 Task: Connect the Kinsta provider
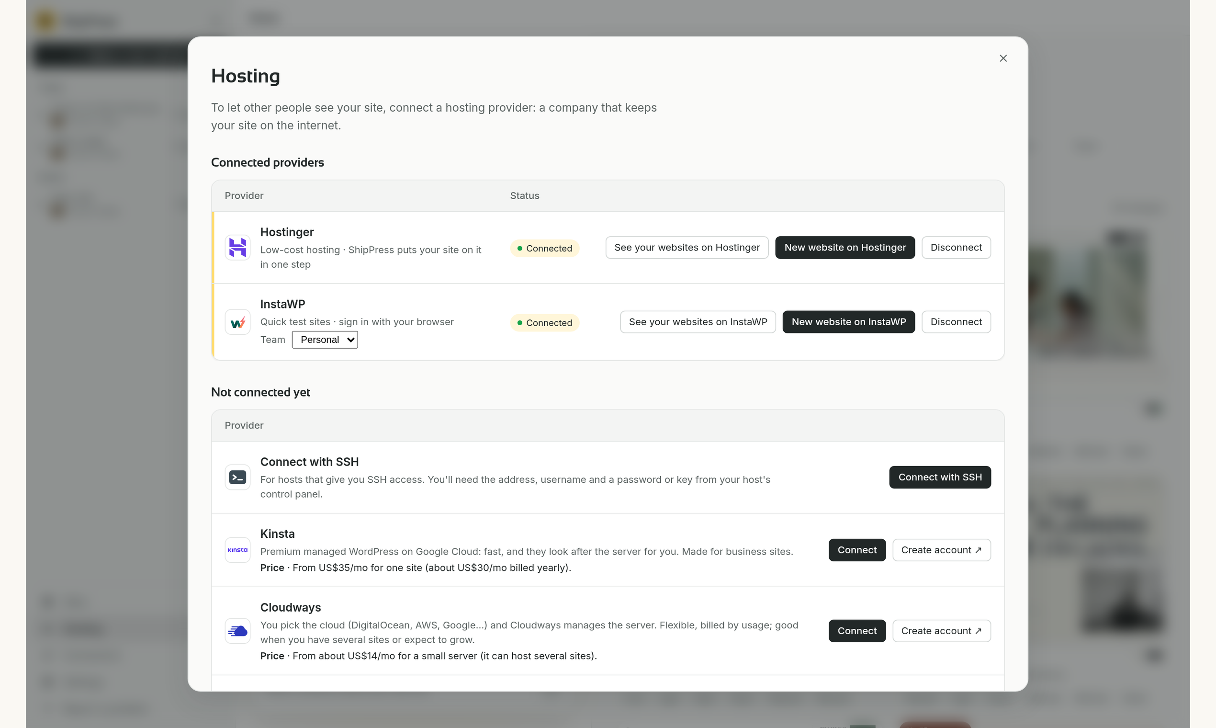point(856,550)
